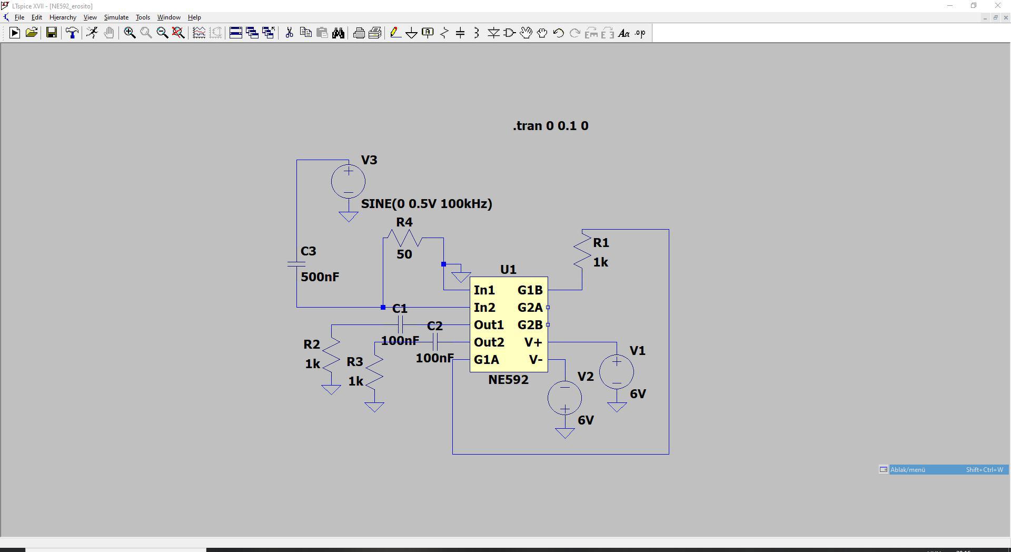The height and width of the screenshot is (552, 1011).
Task: Select the Label Net tool
Action: tap(428, 33)
